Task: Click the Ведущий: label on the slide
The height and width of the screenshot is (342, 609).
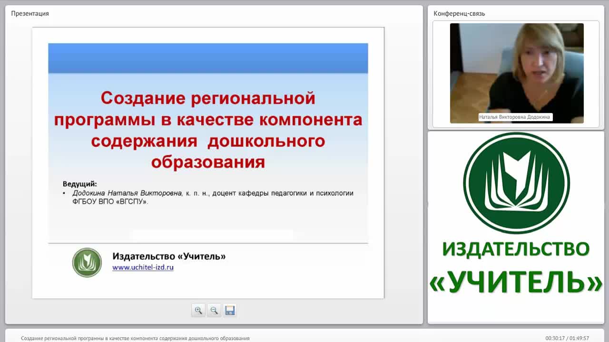Action: (79, 184)
